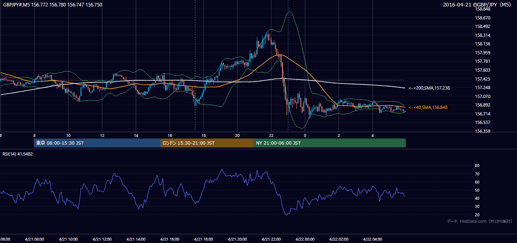Click the 4/21 12:00 time axis label

click(x=102, y=239)
